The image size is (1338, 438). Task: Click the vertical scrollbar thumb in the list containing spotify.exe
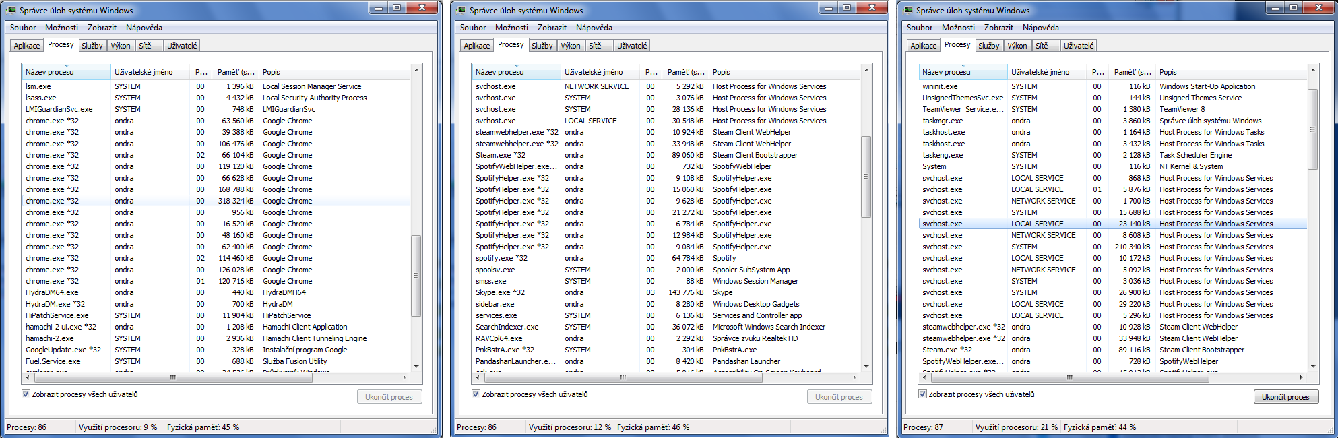click(866, 177)
